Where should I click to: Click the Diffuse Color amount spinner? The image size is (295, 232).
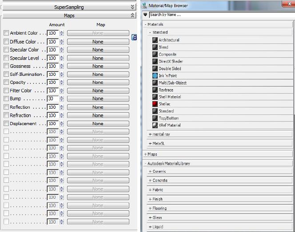click(x=62, y=42)
